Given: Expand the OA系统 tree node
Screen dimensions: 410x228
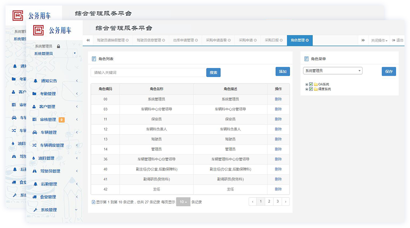Looking at the screenshot, I should (x=307, y=84).
